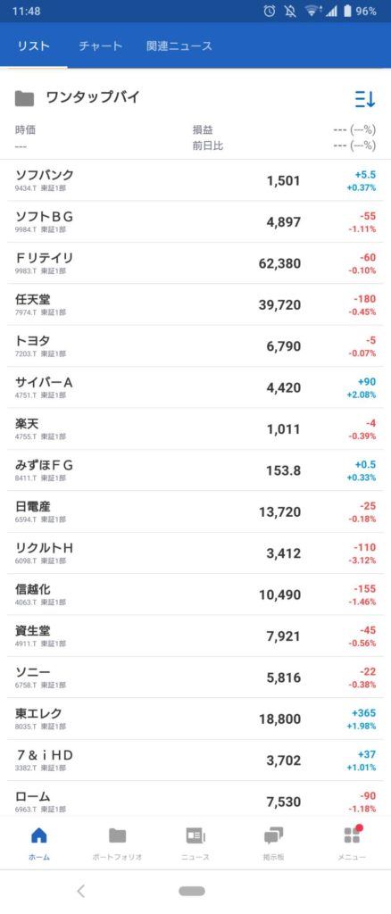Viewport: 391px width, 914px height.
Task: Switch to the チャート tab
Action: point(101,46)
